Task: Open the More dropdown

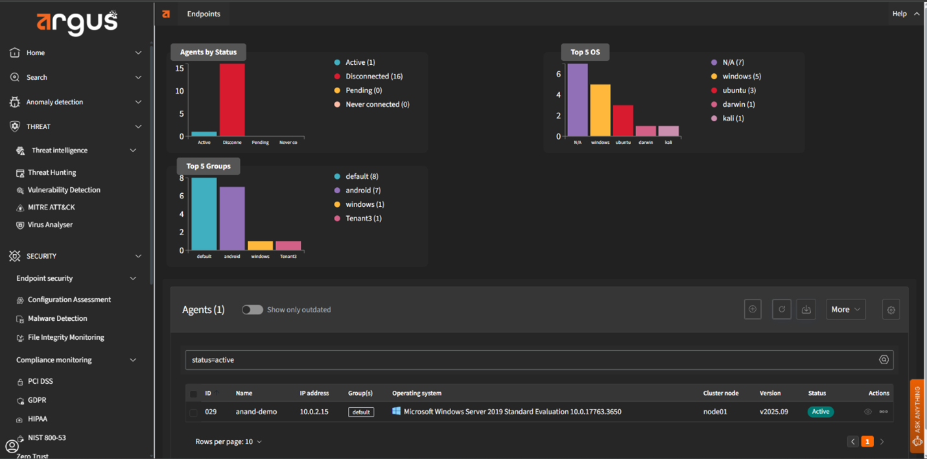Action: coord(845,310)
